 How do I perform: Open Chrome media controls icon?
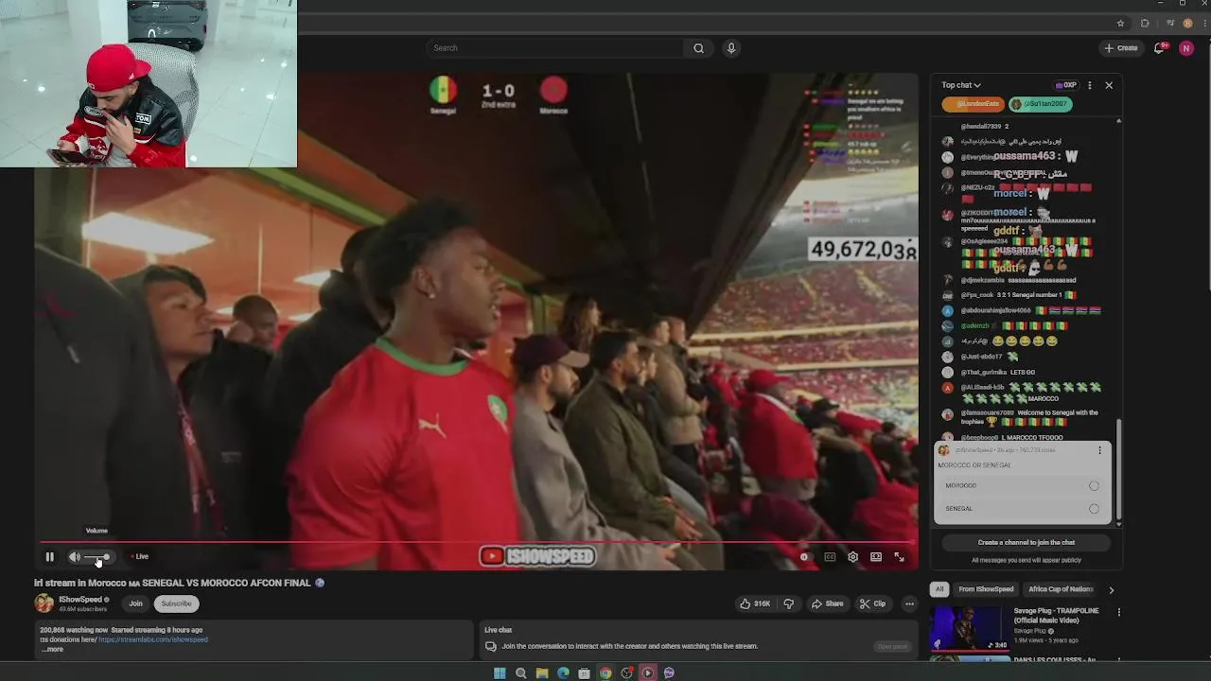click(1170, 23)
